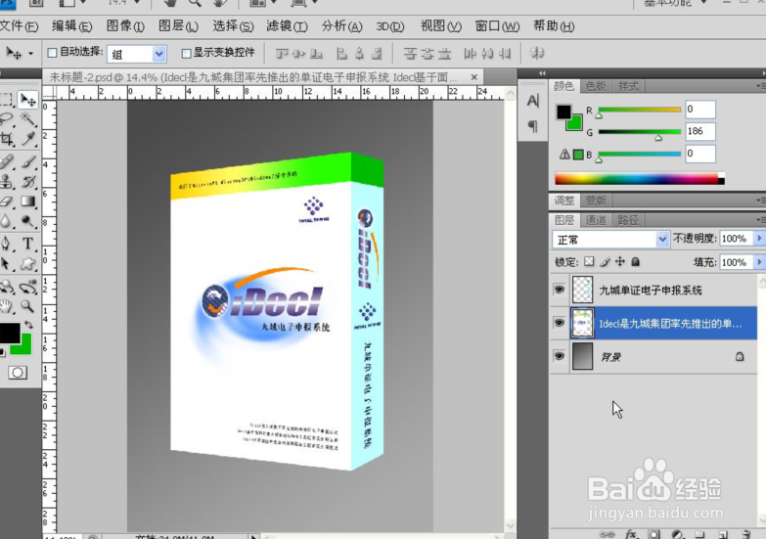Open the 不透明度 slider arrow
Viewport: 766px width, 539px height.
[x=759, y=239]
